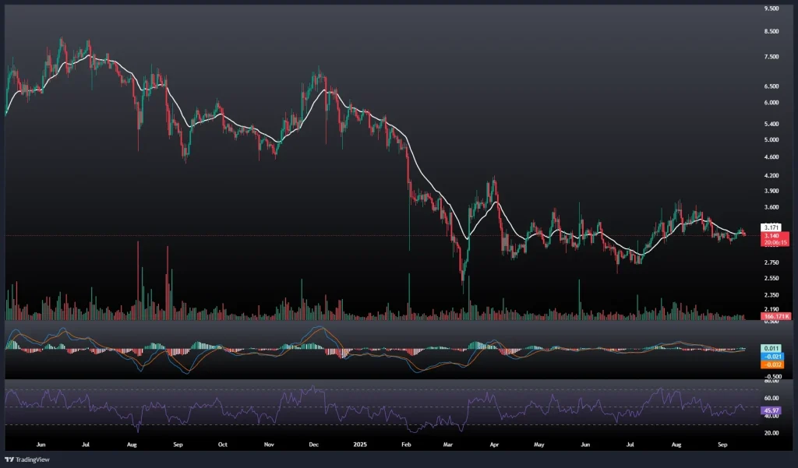Click the 4.200 price axis label
Screen dimensions: 798x468
tap(772, 175)
